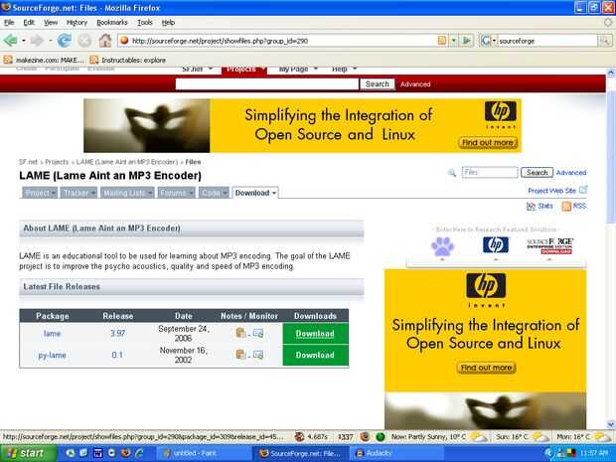Click LAME breadcrumb link
The height and width of the screenshot is (462, 616).
pos(127,162)
